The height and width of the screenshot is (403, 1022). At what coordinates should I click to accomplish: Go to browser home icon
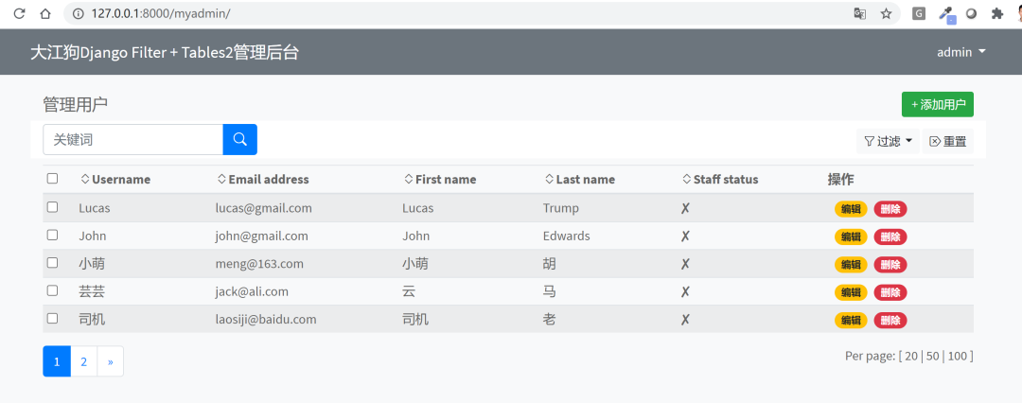[x=45, y=13]
